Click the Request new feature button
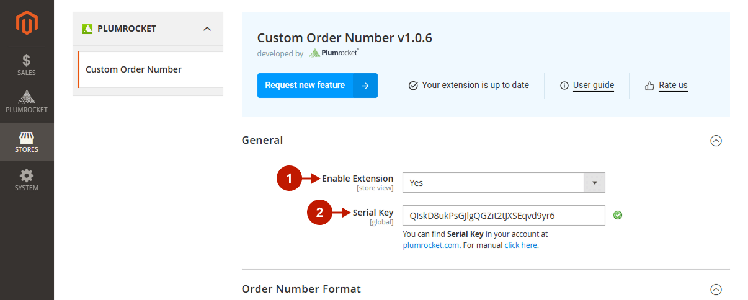The height and width of the screenshot is (300, 748). (317, 86)
